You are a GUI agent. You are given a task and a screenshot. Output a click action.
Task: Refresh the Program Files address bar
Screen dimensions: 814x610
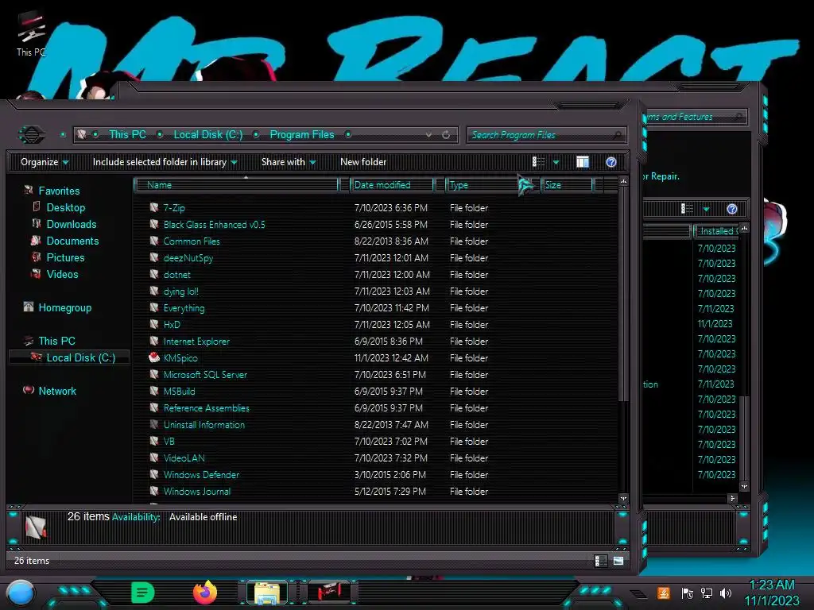(446, 135)
